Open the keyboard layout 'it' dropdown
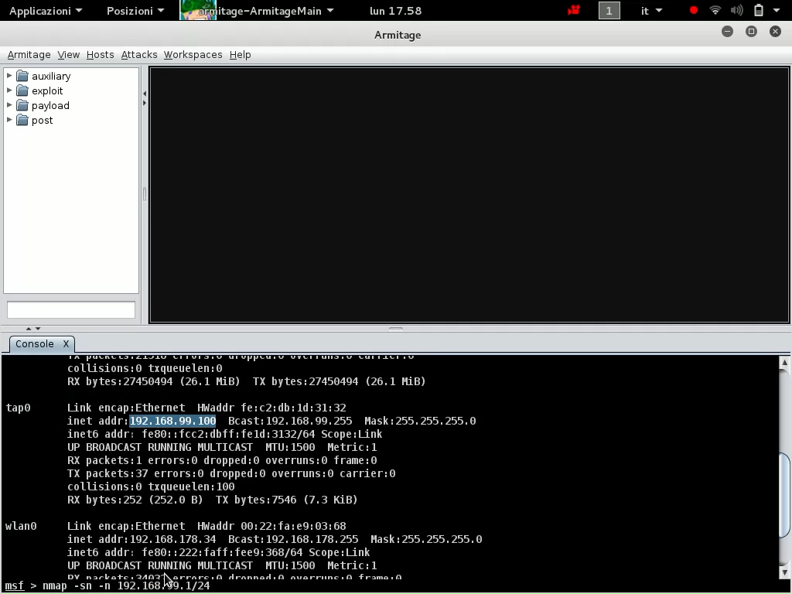Image resolution: width=792 pixels, height=594 pixels. 651,11
